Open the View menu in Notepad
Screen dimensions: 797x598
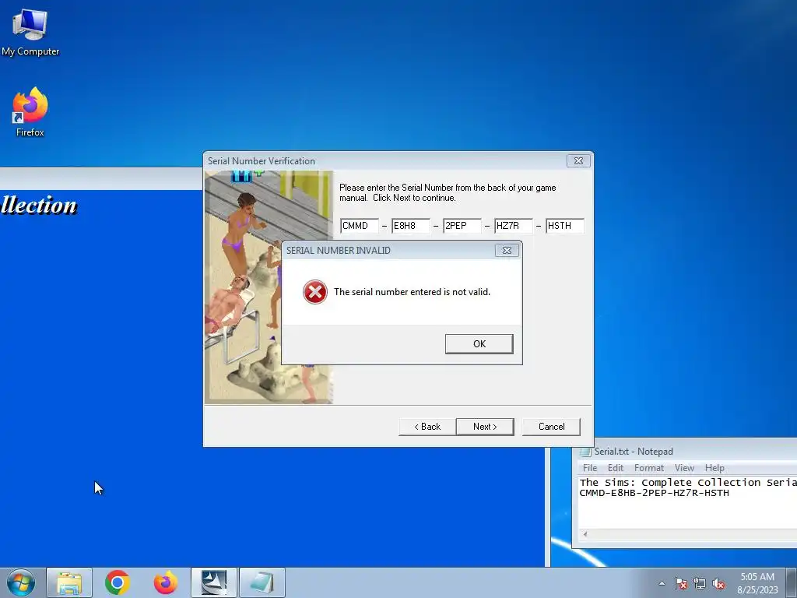click(x=684, y=468)
